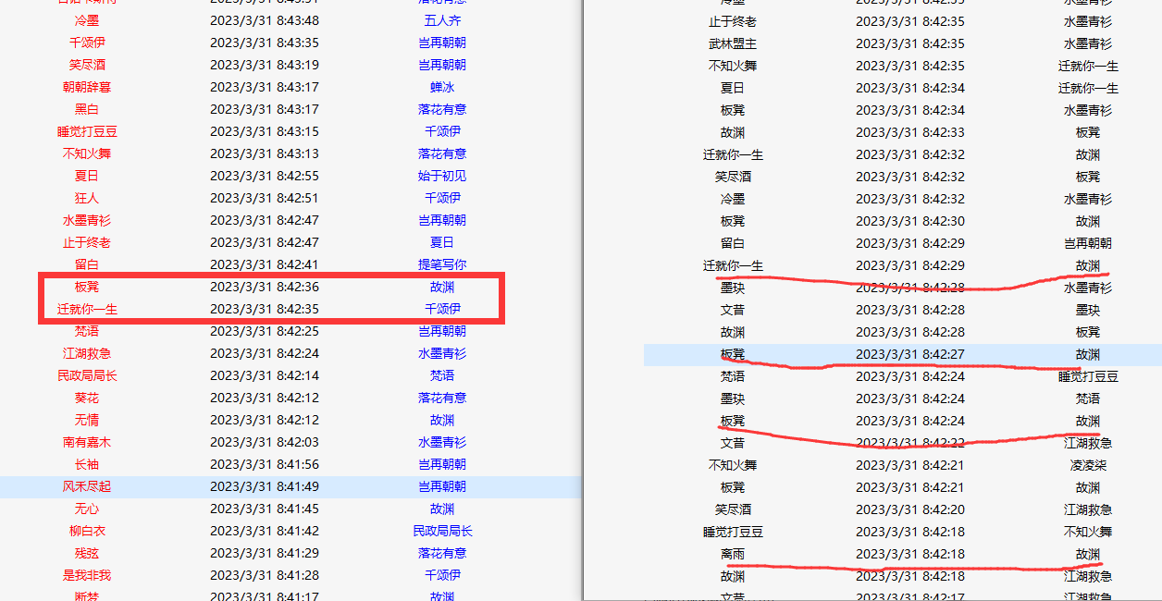Select the red name 无心
Image resolution: width=1162 pixels, height=601 pixels.
tap(87, 509)
